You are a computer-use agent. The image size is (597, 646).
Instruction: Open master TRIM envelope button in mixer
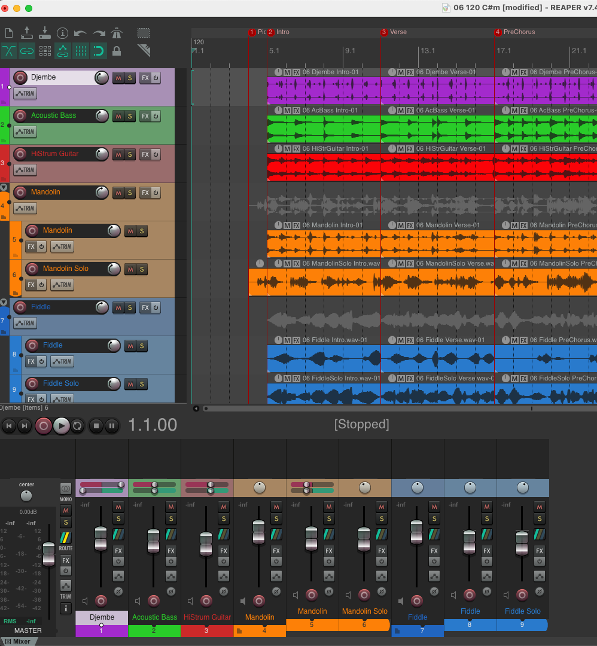coord(66,586)
